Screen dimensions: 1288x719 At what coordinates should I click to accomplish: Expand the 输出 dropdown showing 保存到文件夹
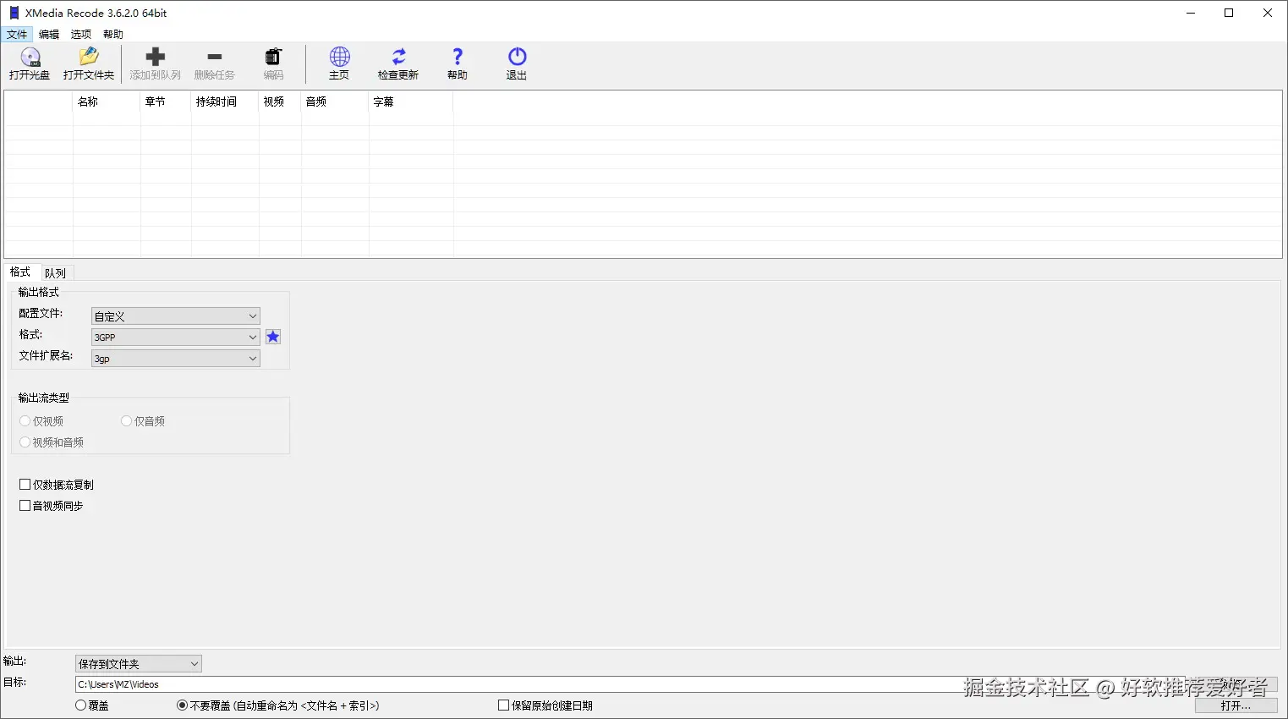[x=139, y=664]
